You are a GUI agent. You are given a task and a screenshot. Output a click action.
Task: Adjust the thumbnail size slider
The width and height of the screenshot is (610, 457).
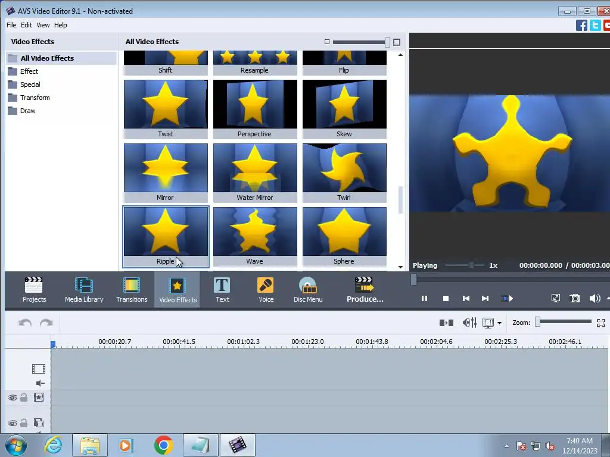coord(387,42)
